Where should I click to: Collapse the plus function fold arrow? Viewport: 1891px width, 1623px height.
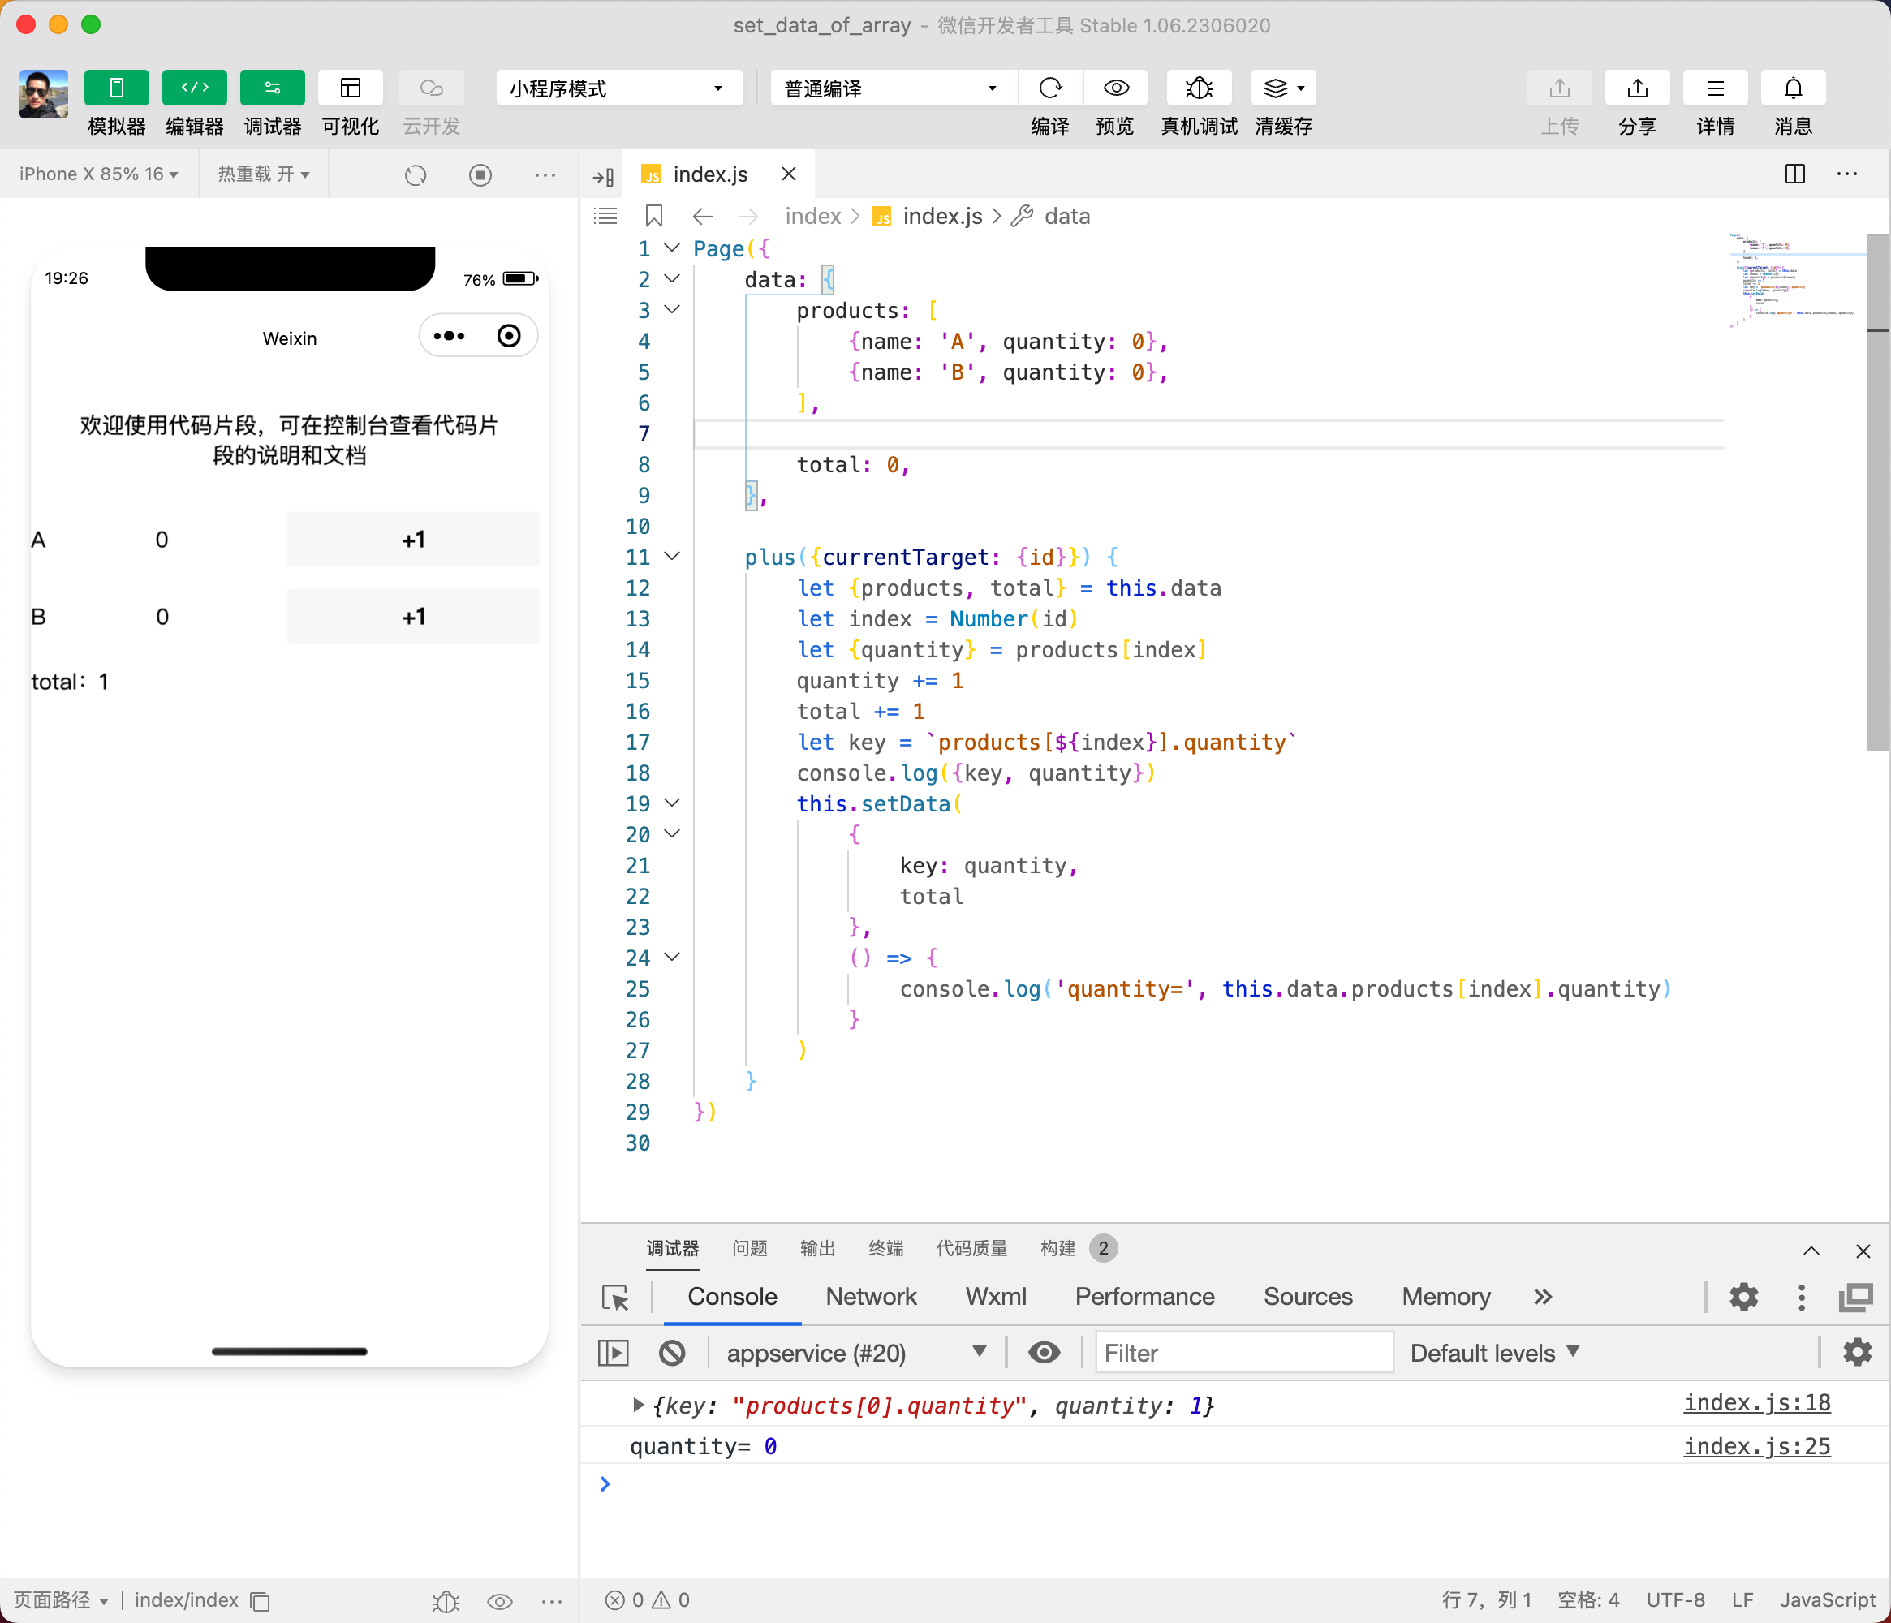pos(672,556)
